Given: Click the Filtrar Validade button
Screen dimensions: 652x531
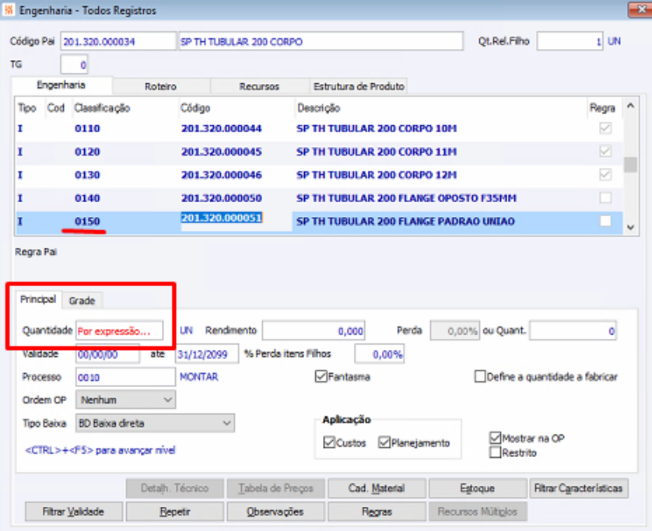Looking at the screenshot, I should coord(74,512).
